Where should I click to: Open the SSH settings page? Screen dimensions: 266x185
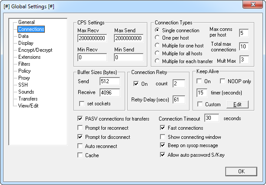[23, 85]
